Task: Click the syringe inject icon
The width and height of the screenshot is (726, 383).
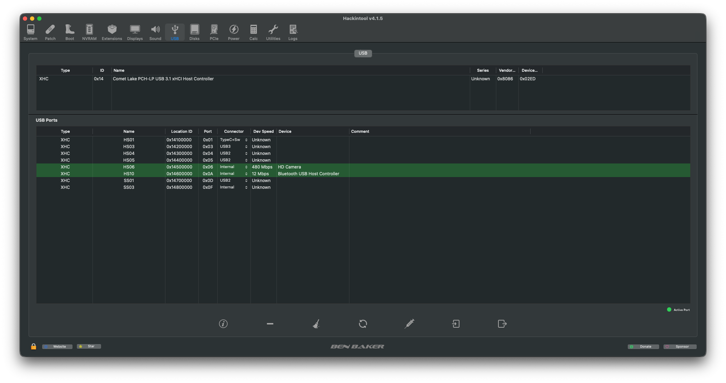Action: pyautogui.click(x=409, y=324)
